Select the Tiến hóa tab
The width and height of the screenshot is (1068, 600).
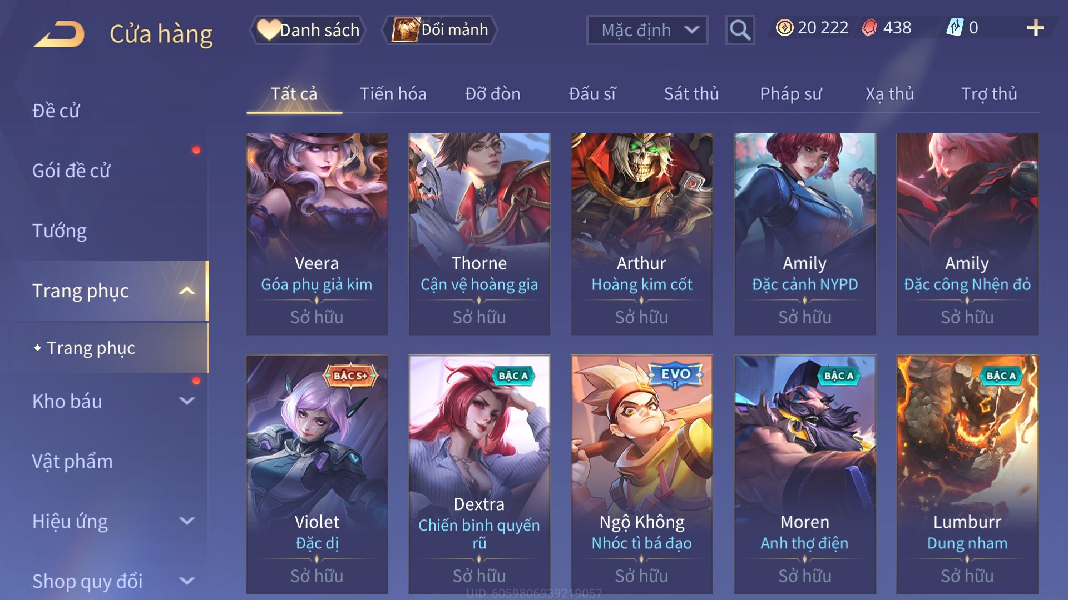tap(393, 94)
